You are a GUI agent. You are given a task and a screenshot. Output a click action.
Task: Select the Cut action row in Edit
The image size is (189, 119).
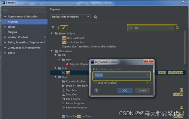(118, 73)
